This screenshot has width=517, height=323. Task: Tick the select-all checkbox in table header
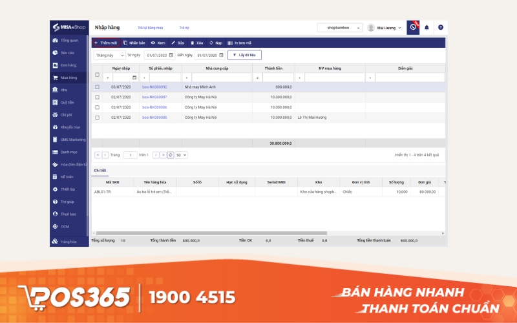98,75
